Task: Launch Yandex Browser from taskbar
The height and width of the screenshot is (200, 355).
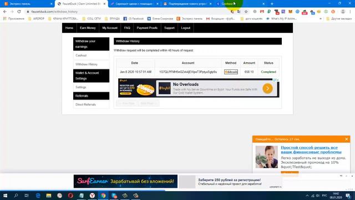Action: (x=92, y=196)
